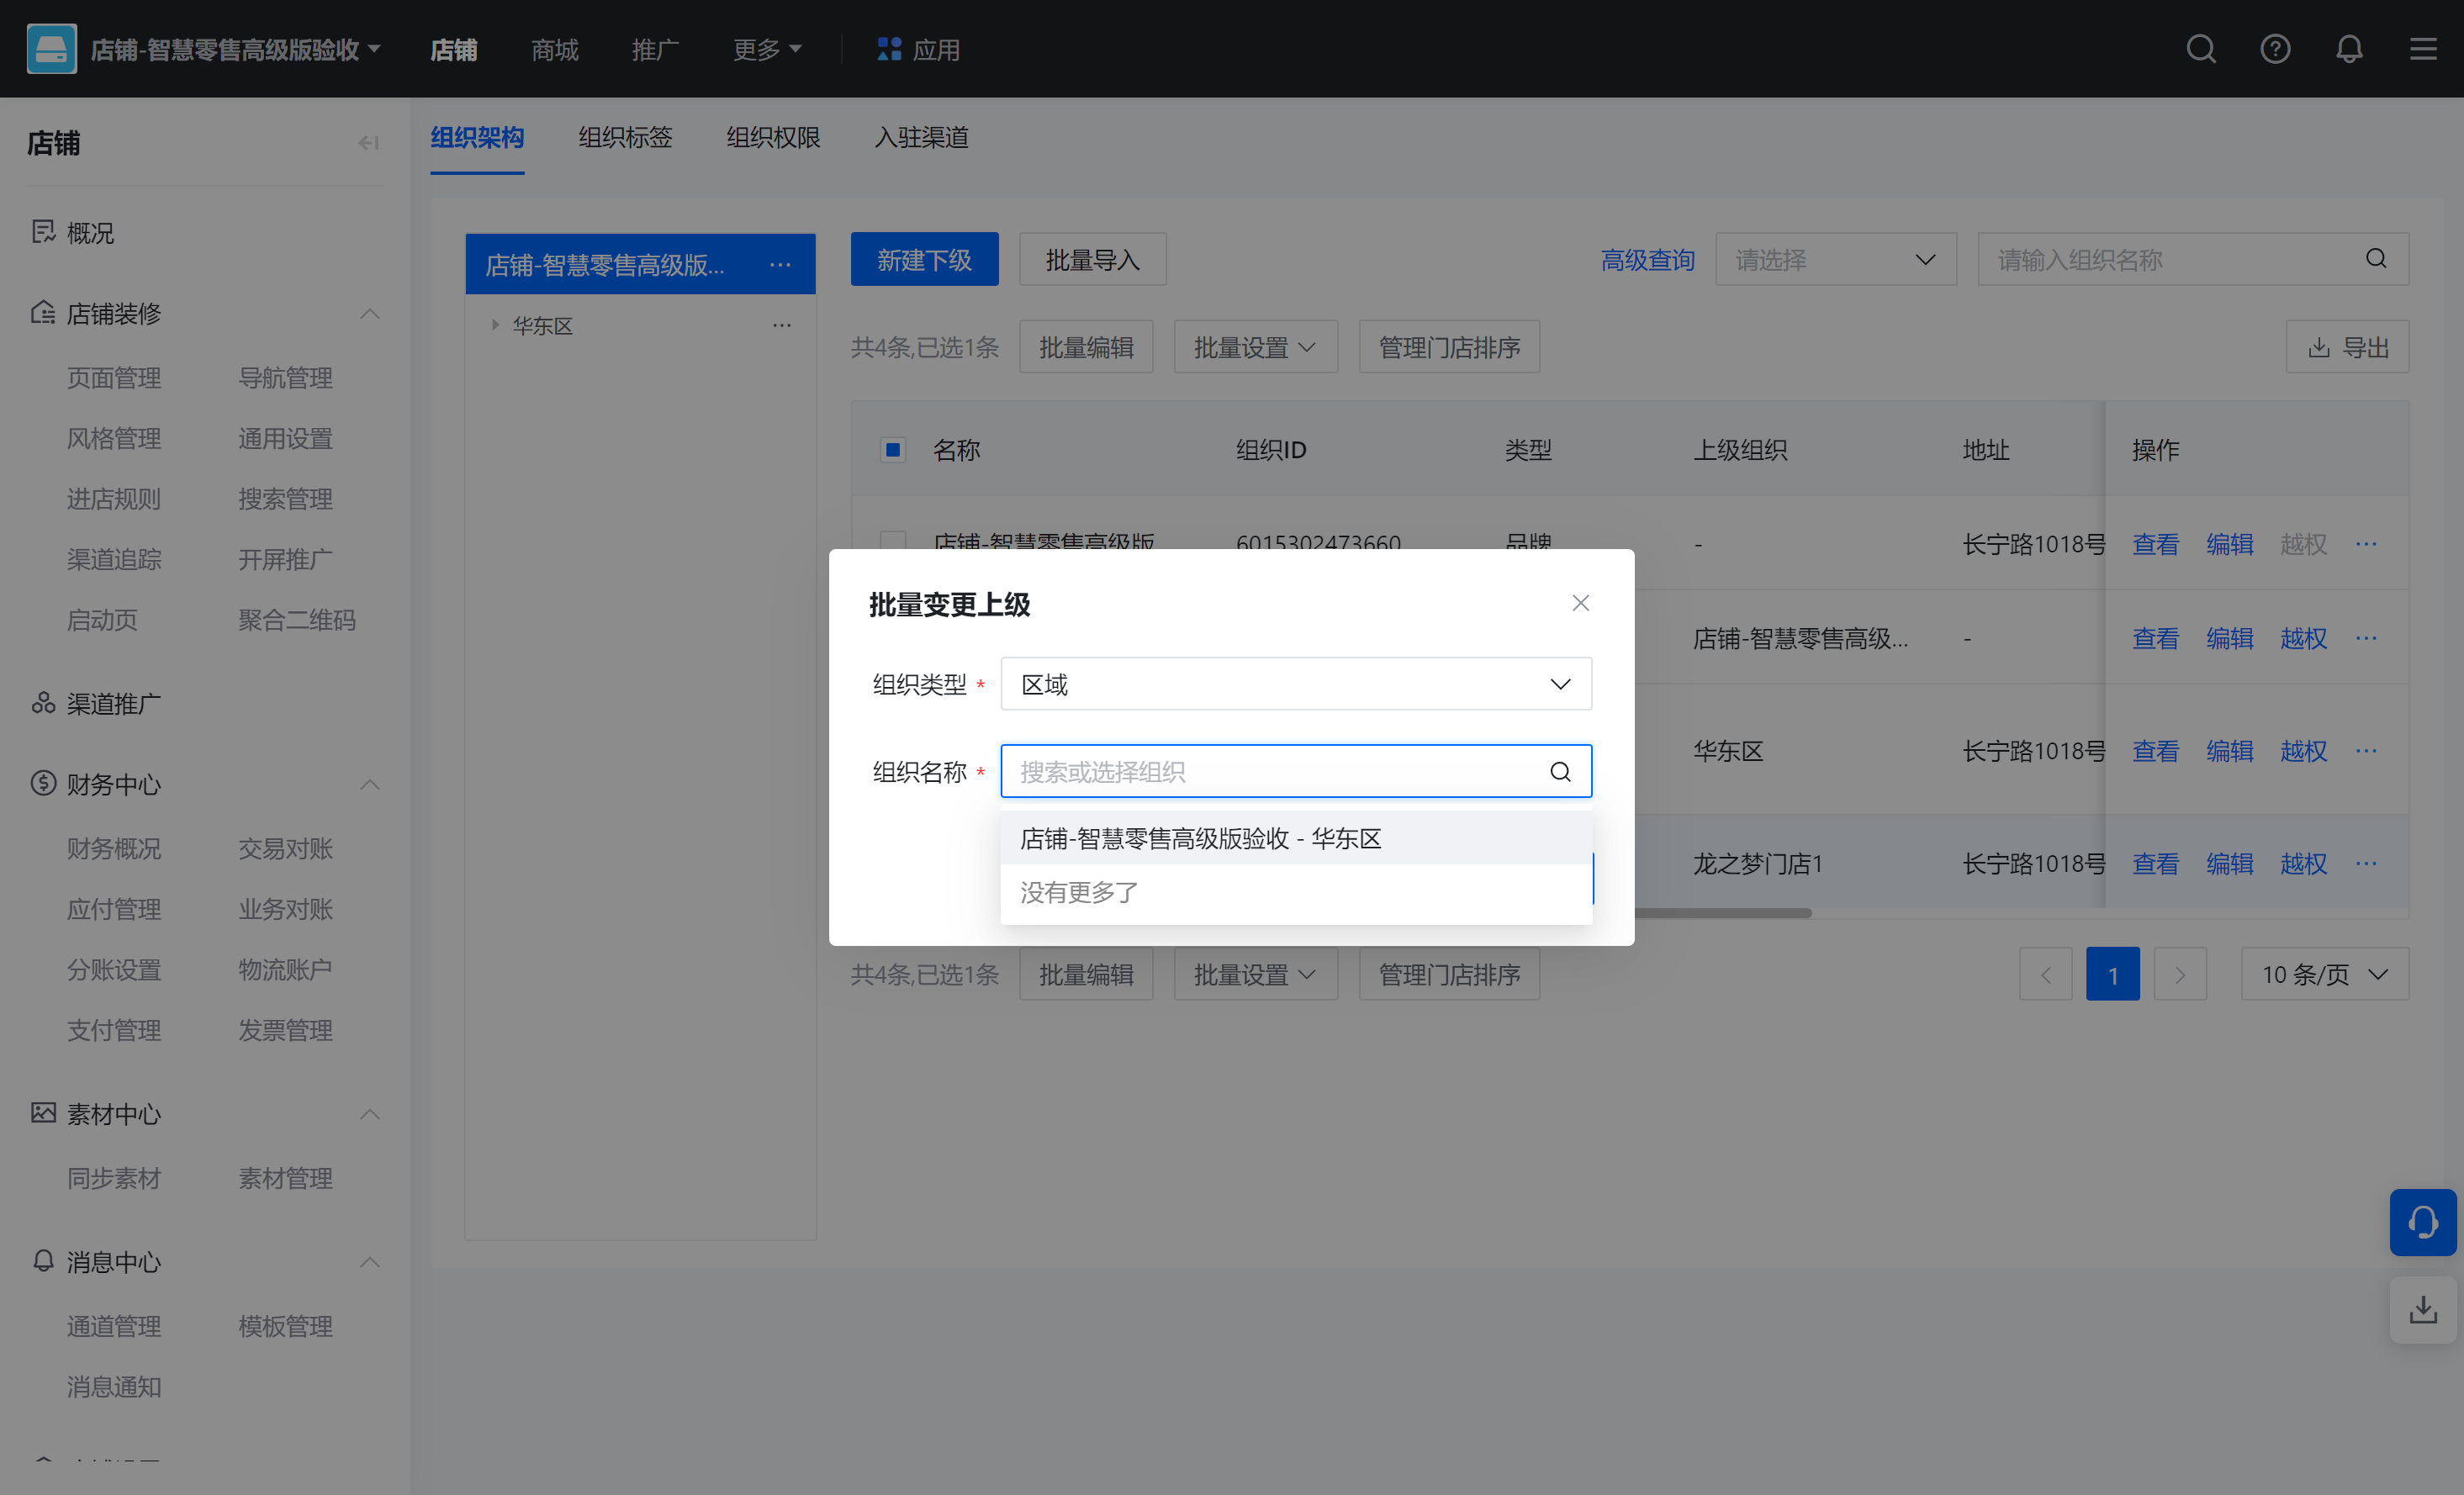Open the 商城 top navigation item

[x=555, y=49]
